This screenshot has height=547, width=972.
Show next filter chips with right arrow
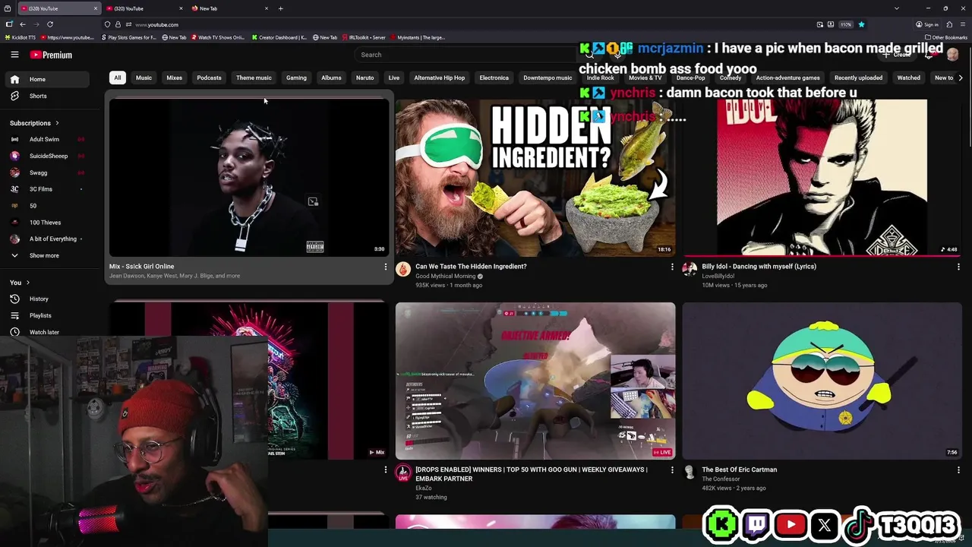click(960, 77)
